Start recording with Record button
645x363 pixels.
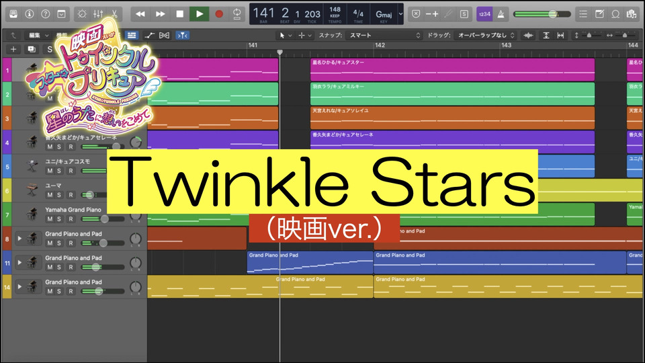(x=219, y=14)
